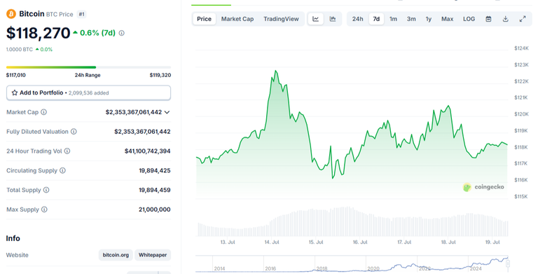Open the calendar date range picker
The image size is (538, 274).
488,19
